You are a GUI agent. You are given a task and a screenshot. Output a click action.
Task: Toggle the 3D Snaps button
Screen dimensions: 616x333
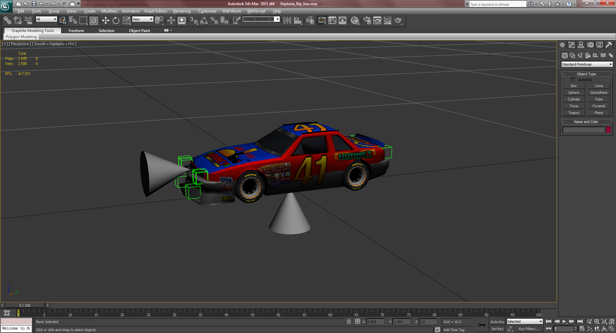point(193,20)
